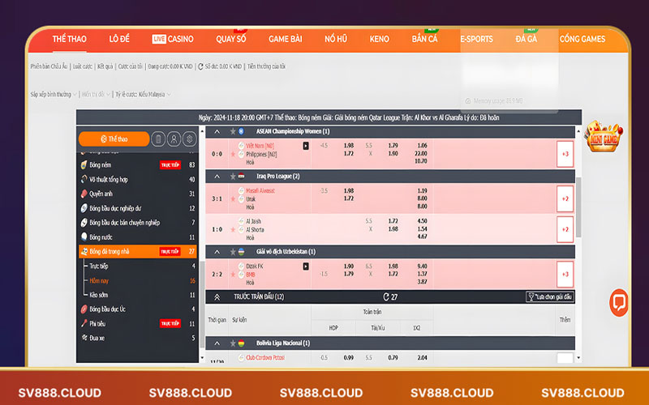Click the Bolivia Liga Nacional flag icon

pos(241,343)
